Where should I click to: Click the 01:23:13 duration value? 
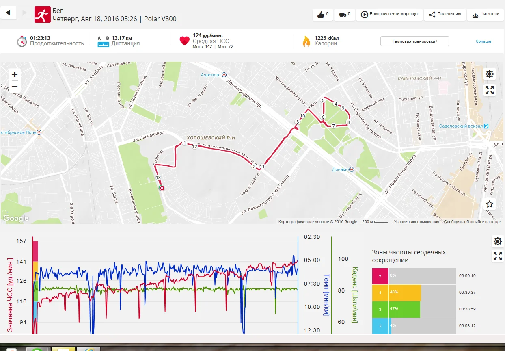coord(40,38)
